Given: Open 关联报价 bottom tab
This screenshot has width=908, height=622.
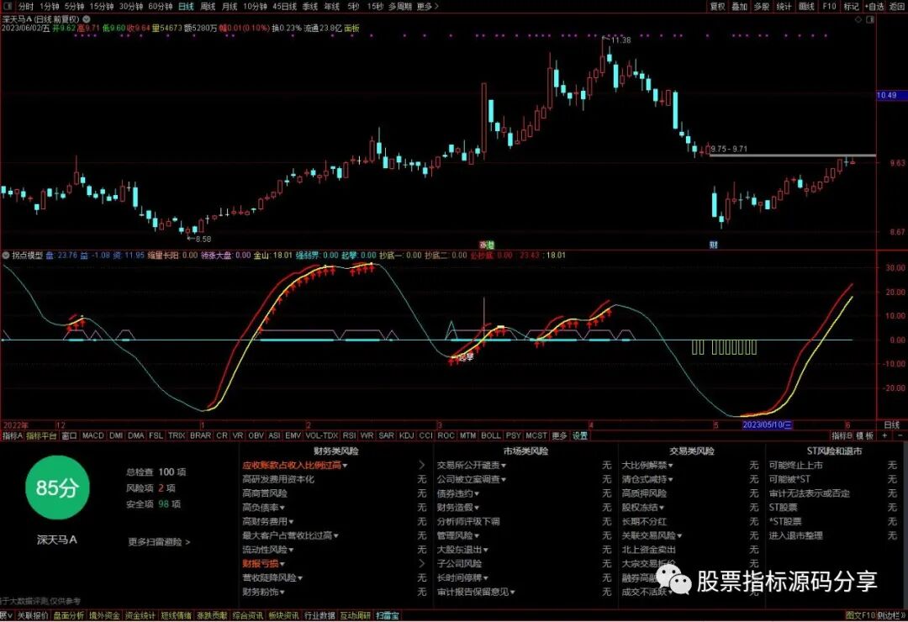Looking at the screenshot, I should pos(33,615).
